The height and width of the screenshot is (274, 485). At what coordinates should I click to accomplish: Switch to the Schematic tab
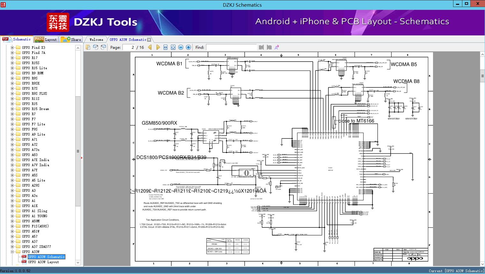17,39
